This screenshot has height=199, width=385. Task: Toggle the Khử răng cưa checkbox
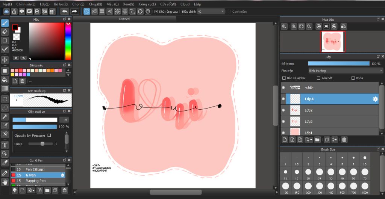156,12
